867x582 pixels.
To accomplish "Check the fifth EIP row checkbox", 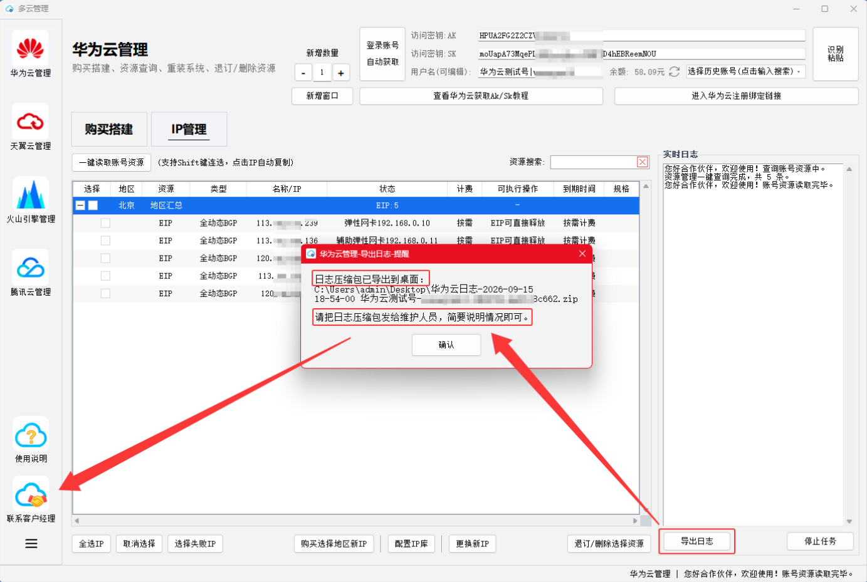I will click(x=105, y=293).
